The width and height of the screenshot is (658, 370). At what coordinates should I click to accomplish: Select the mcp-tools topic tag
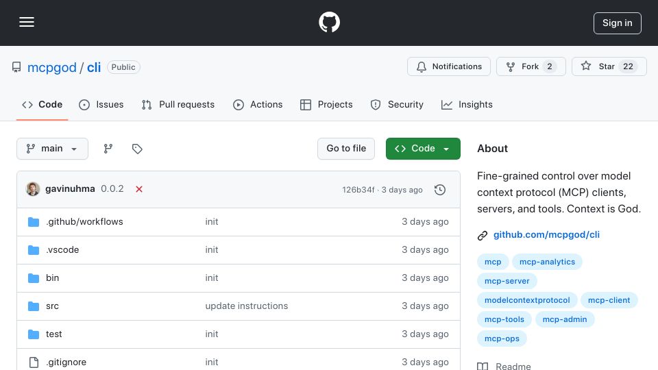coord(504,319)
